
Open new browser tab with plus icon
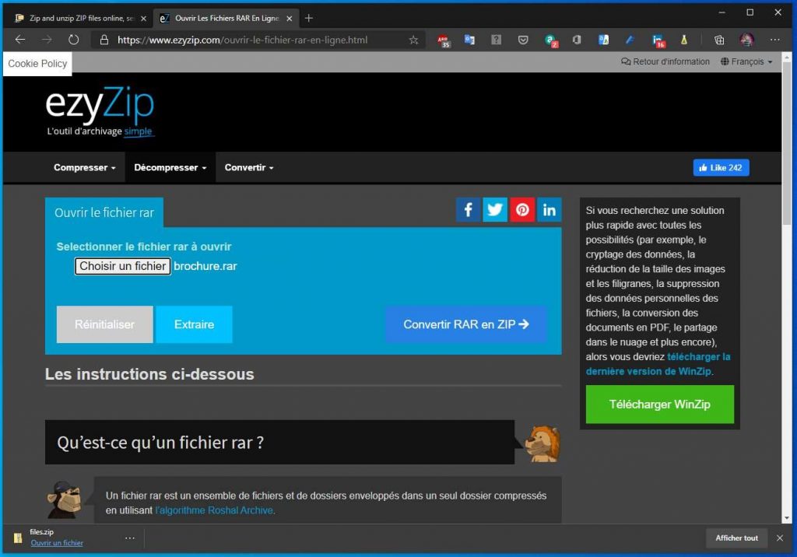[309, 18]
